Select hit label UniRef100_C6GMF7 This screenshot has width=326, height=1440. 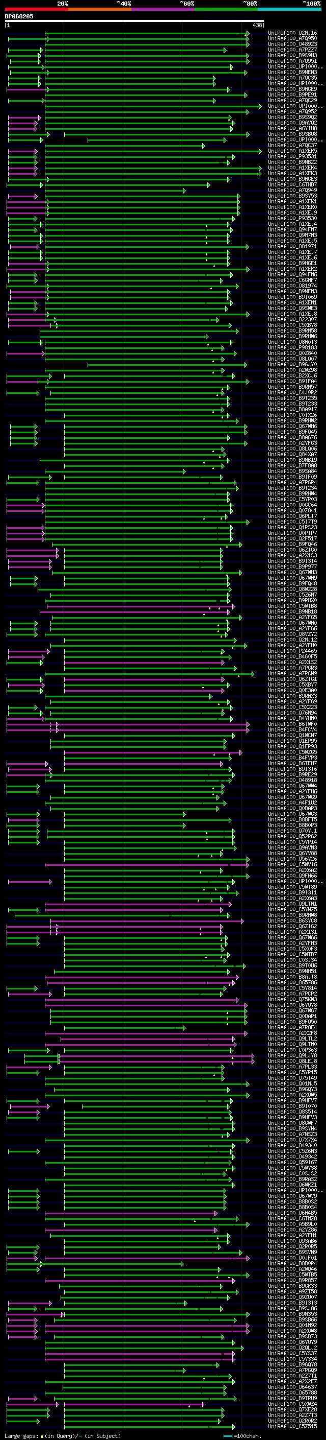click(x=292, y=280)
